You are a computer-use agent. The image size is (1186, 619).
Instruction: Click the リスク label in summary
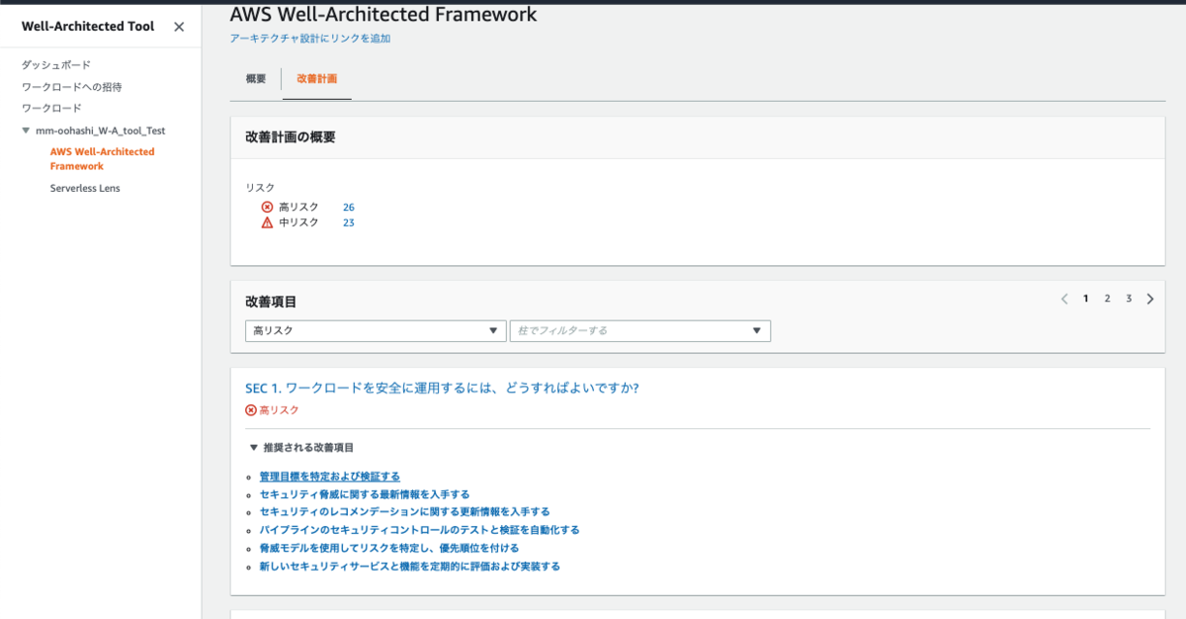coord(260,187)
